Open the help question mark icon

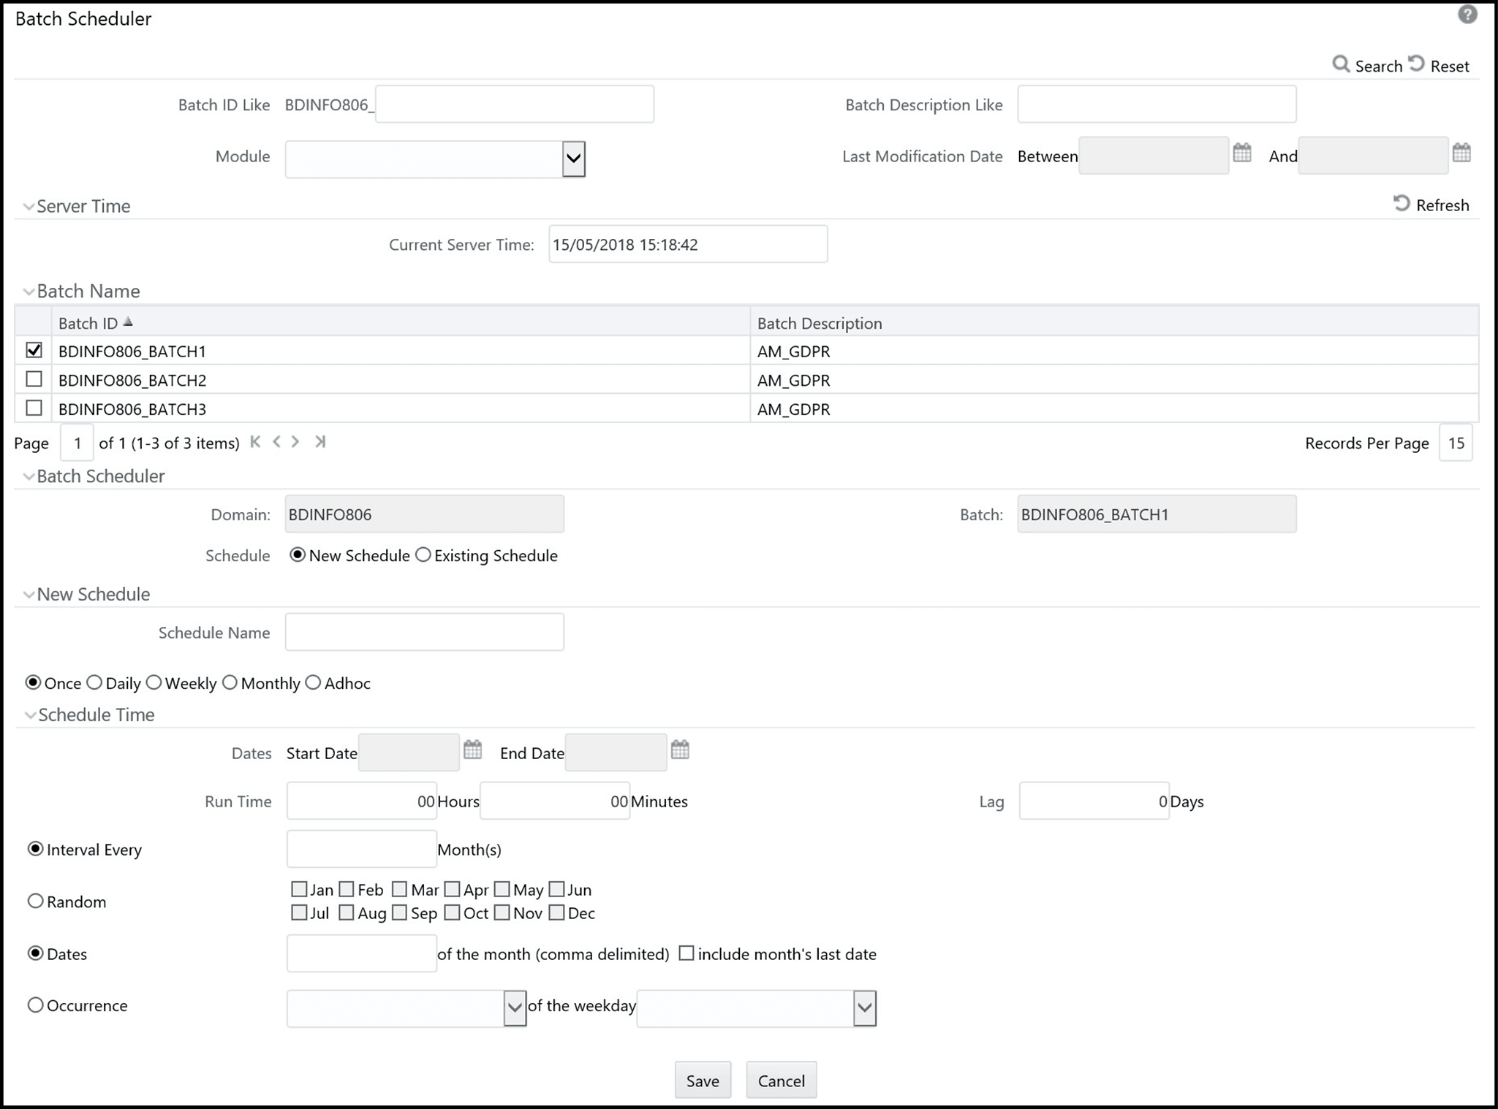tap(1467, 15)
